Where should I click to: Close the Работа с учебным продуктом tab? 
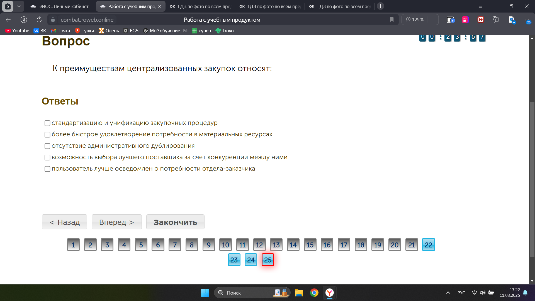(x=160, y=6)
